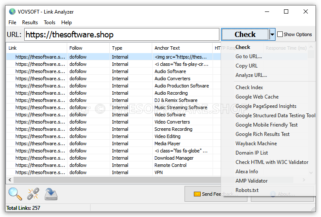This screenshot has height=217, width=321.
Task: Select Google PageSpeed Insights entry
Action: (x=266, y=106)
